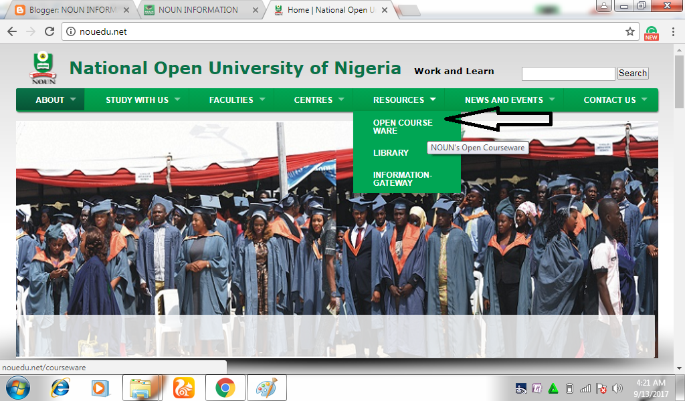Screen dimensions: 685x401
Task: Click the first system tray icon
Action: click(x=520, y=388)
